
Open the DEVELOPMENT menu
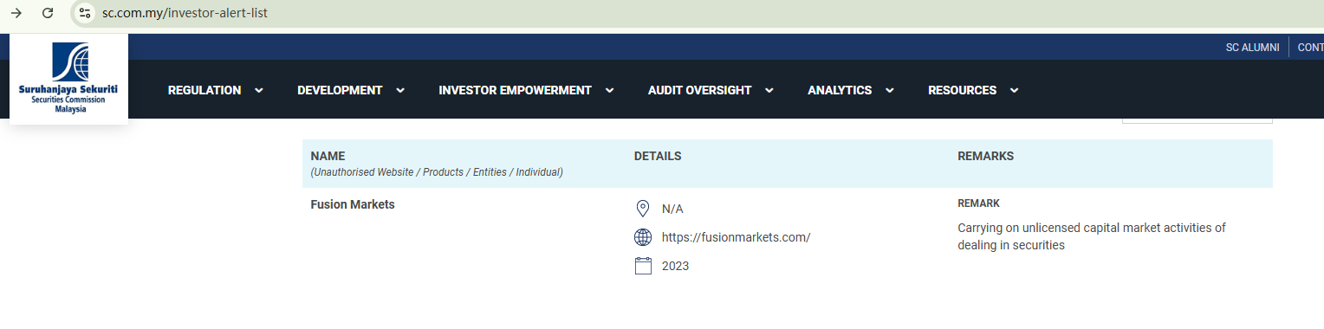(340, 90)
